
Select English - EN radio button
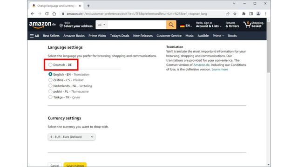click(50, 74)
